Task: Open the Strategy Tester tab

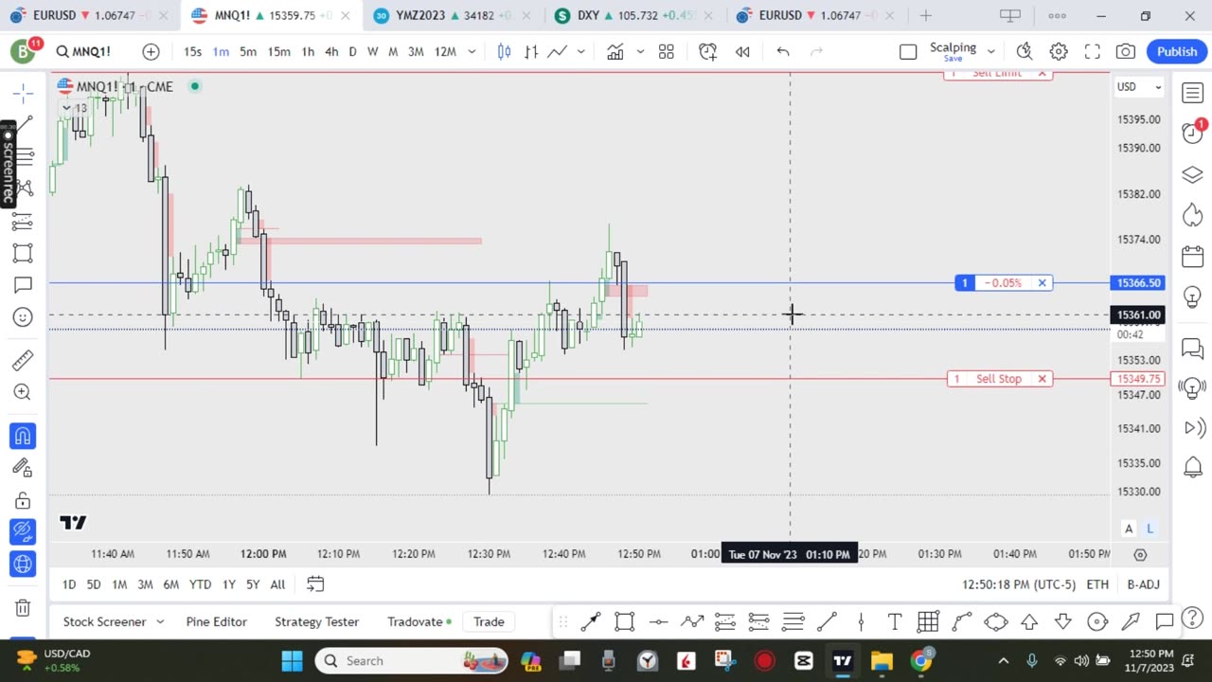Action: [316, 622]
